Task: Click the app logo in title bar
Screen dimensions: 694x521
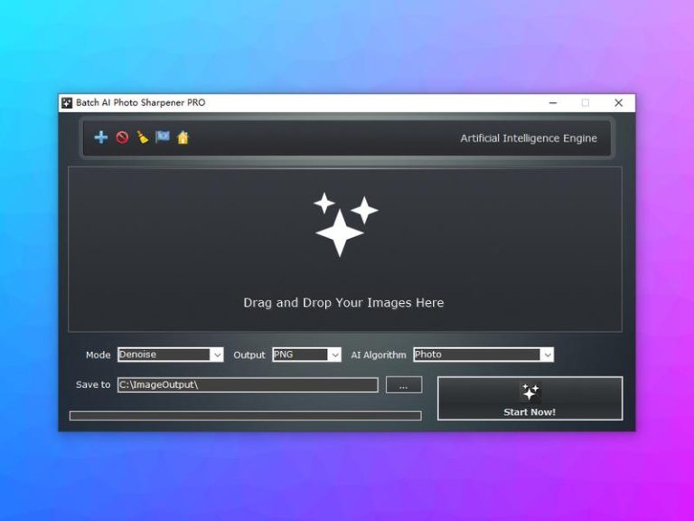Action: point(67,103)
